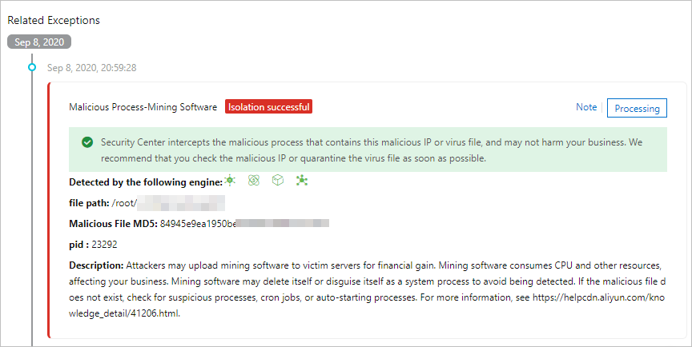The width and height of the screenshot is (692, 347).
Task: Click the timestamp Sep 8, 2020, 20:59:28
Action: tap(92, 68)
